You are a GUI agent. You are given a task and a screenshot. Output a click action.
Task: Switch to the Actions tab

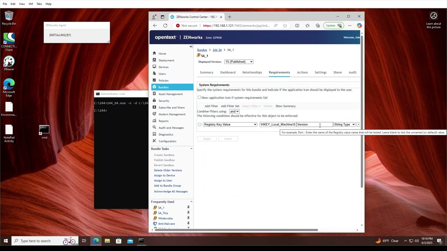tap(302, 73)
